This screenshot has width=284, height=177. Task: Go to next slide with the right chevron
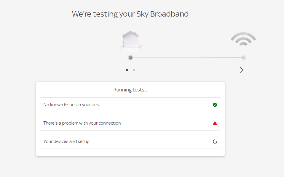[x=242, y=70]
